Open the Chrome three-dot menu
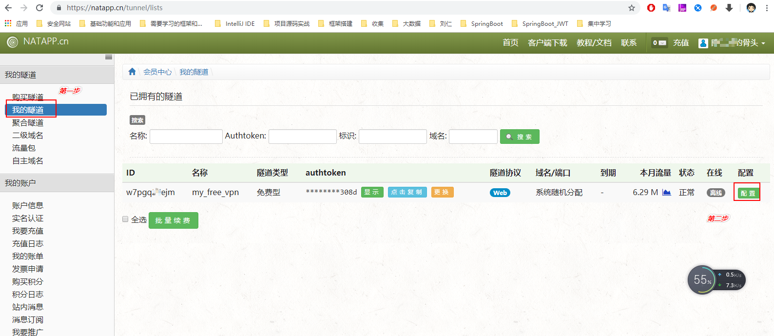Viewport: 774px width, 336px height. point(767,8)
